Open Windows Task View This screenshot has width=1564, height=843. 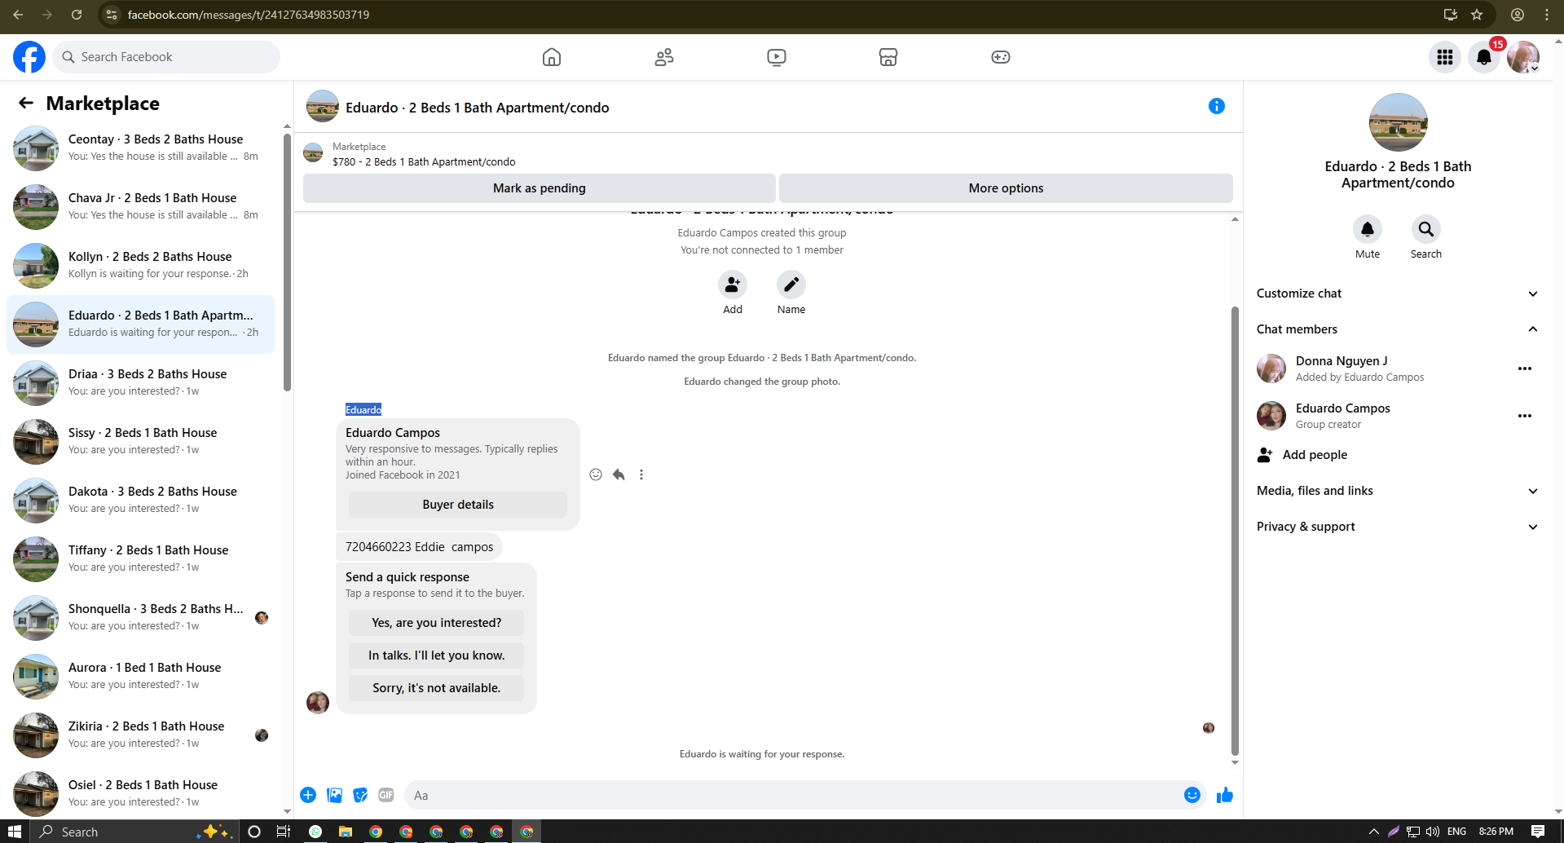(284, 832)
